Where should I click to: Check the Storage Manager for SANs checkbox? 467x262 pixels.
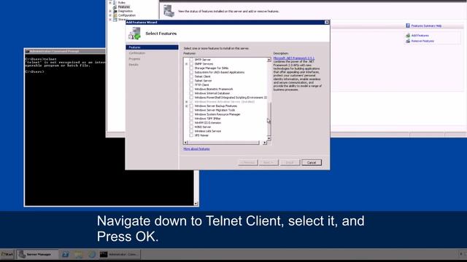point(191,68)
